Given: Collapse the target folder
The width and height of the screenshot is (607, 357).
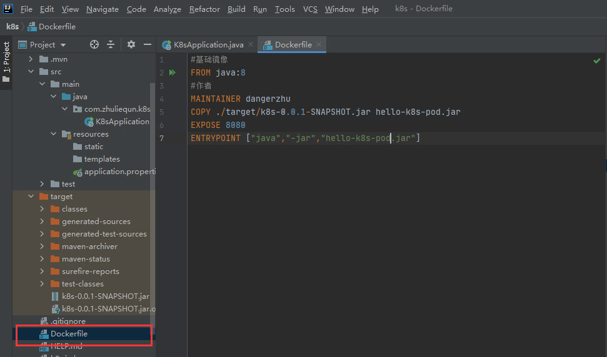Looking at the screenshot, I should click(31, 197).
